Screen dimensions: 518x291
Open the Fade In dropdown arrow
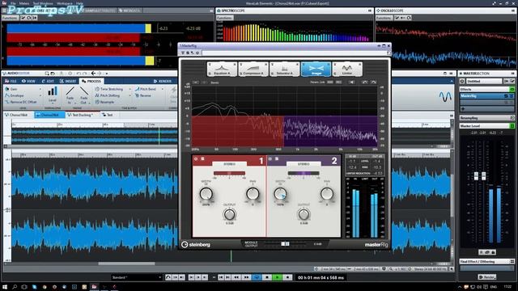pyautogui.click(x=74, y=103)
